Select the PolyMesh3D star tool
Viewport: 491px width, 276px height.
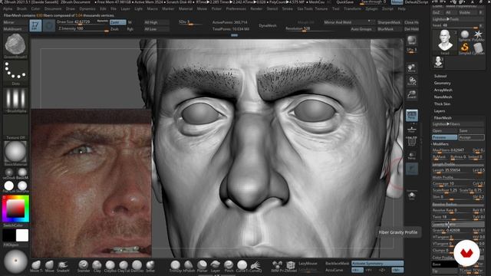(478, 35)
